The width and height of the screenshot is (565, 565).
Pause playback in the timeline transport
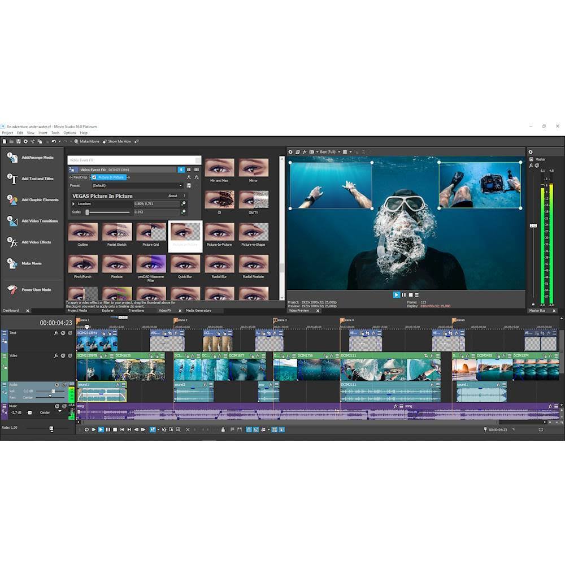(x=108, y=429)
